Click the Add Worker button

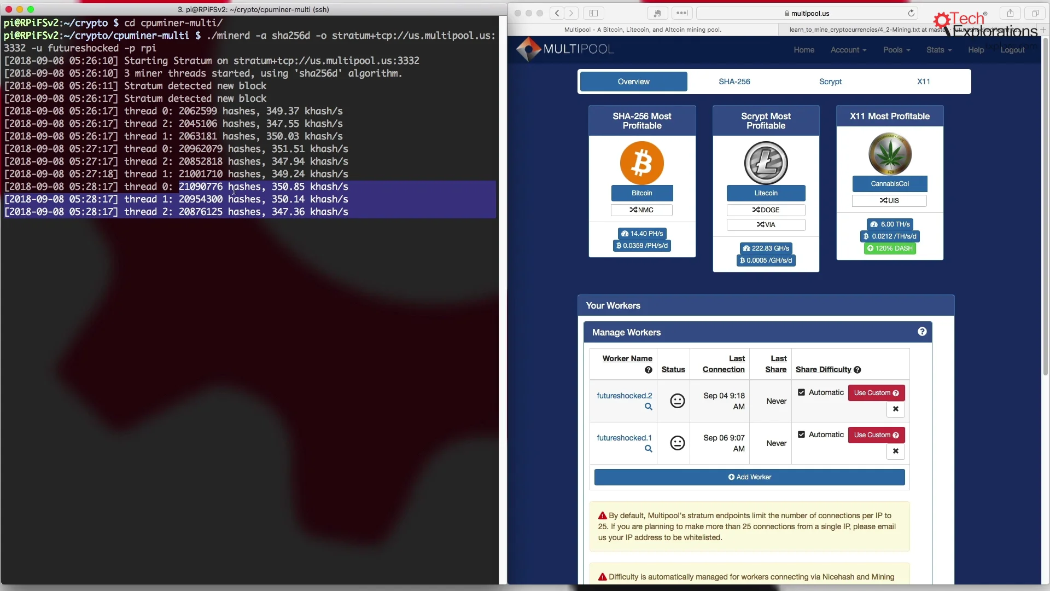(749, 477)
